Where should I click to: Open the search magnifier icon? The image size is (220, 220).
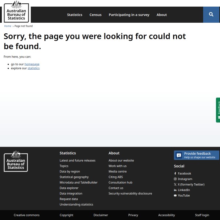pyautogui.click(x=211, y=14)
